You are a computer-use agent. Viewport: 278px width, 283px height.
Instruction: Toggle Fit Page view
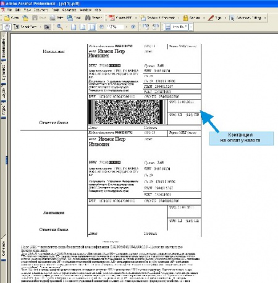83,27
